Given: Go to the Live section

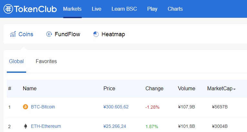Looking at the screenshot, I should pyautogui.click(x=97, y=9).
